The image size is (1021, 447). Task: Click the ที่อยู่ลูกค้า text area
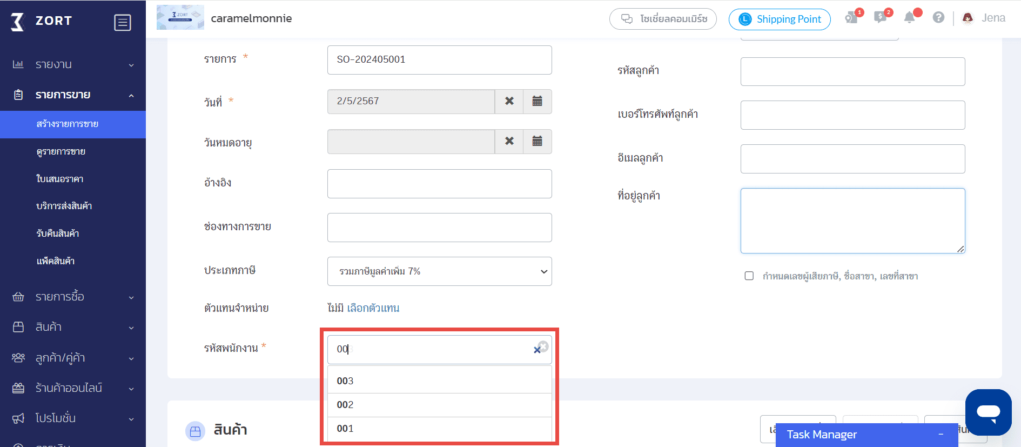tap(853, 221)
